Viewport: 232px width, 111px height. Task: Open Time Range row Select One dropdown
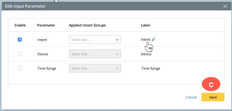click(x=95, y=68)
